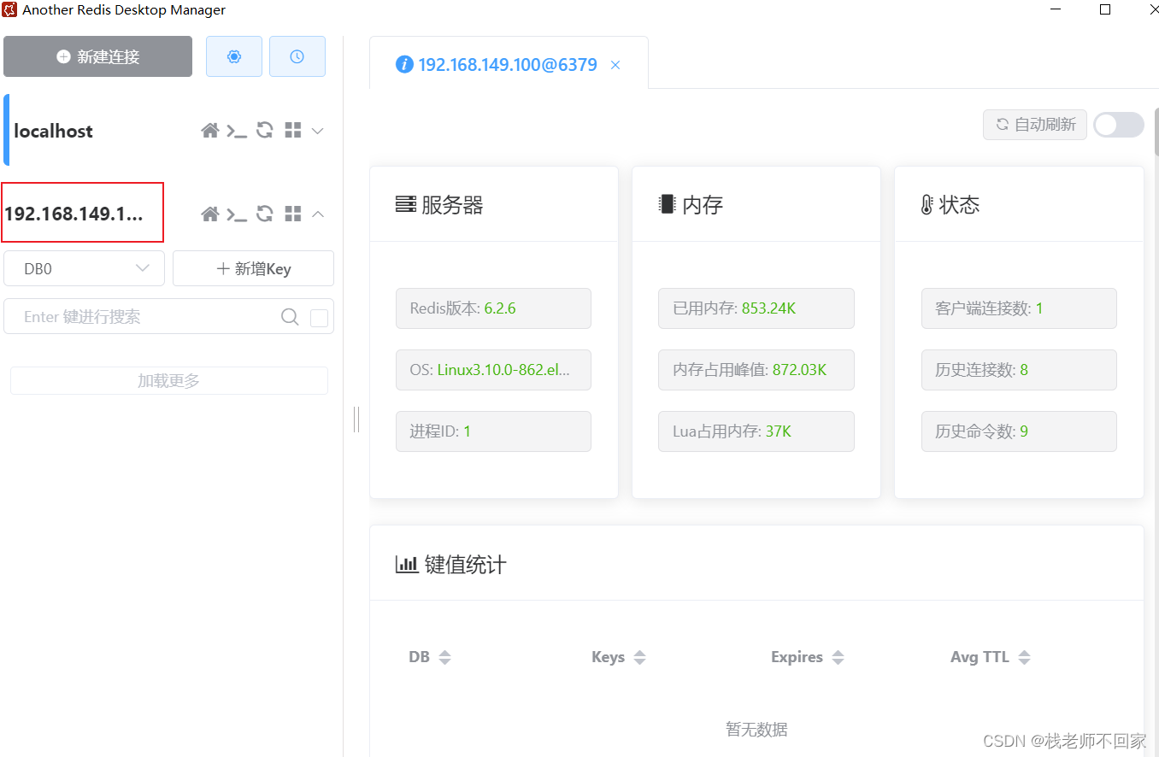
Task: Click the 服务器 server card header
Action: pyautogui.click(x=439, y=205)
